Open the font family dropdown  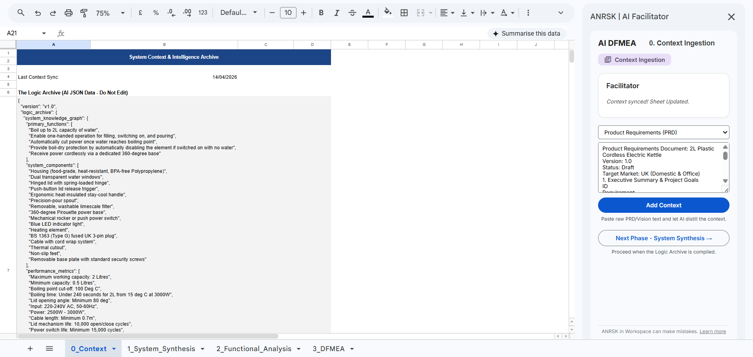tap(238, 13)
